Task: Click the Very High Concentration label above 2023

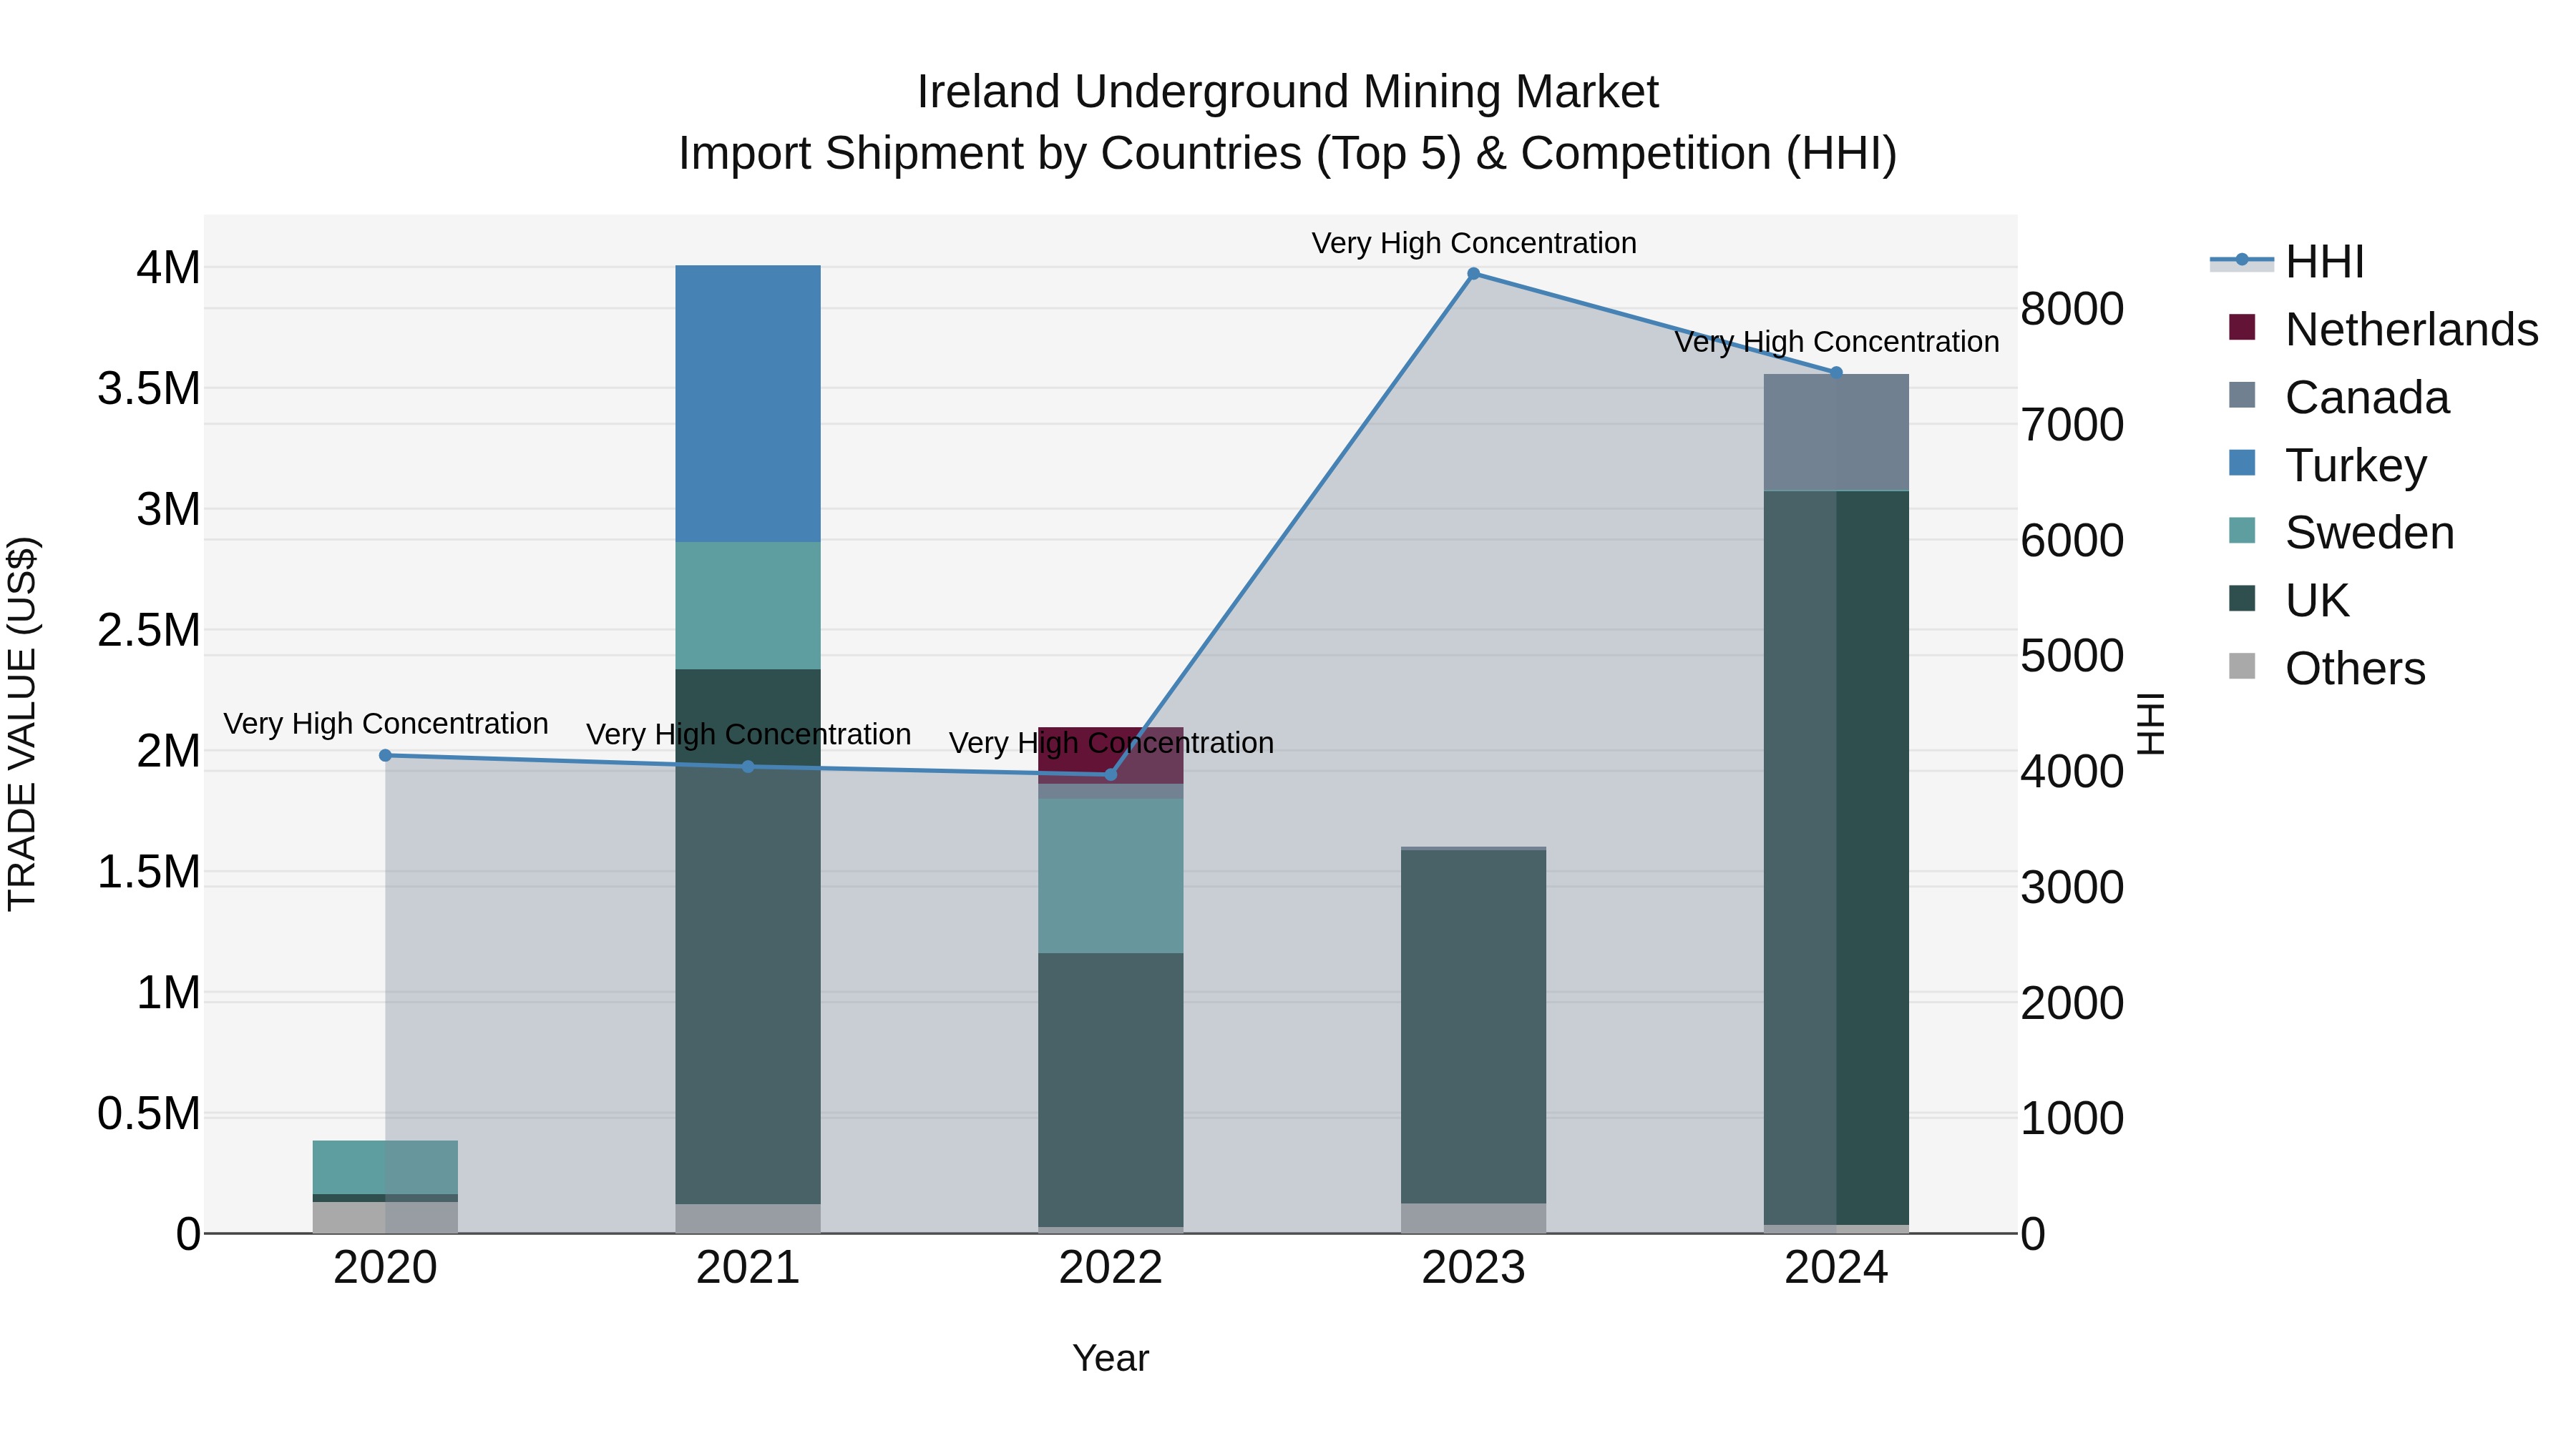Action: pyautogui.click(x=1474, y=243)
